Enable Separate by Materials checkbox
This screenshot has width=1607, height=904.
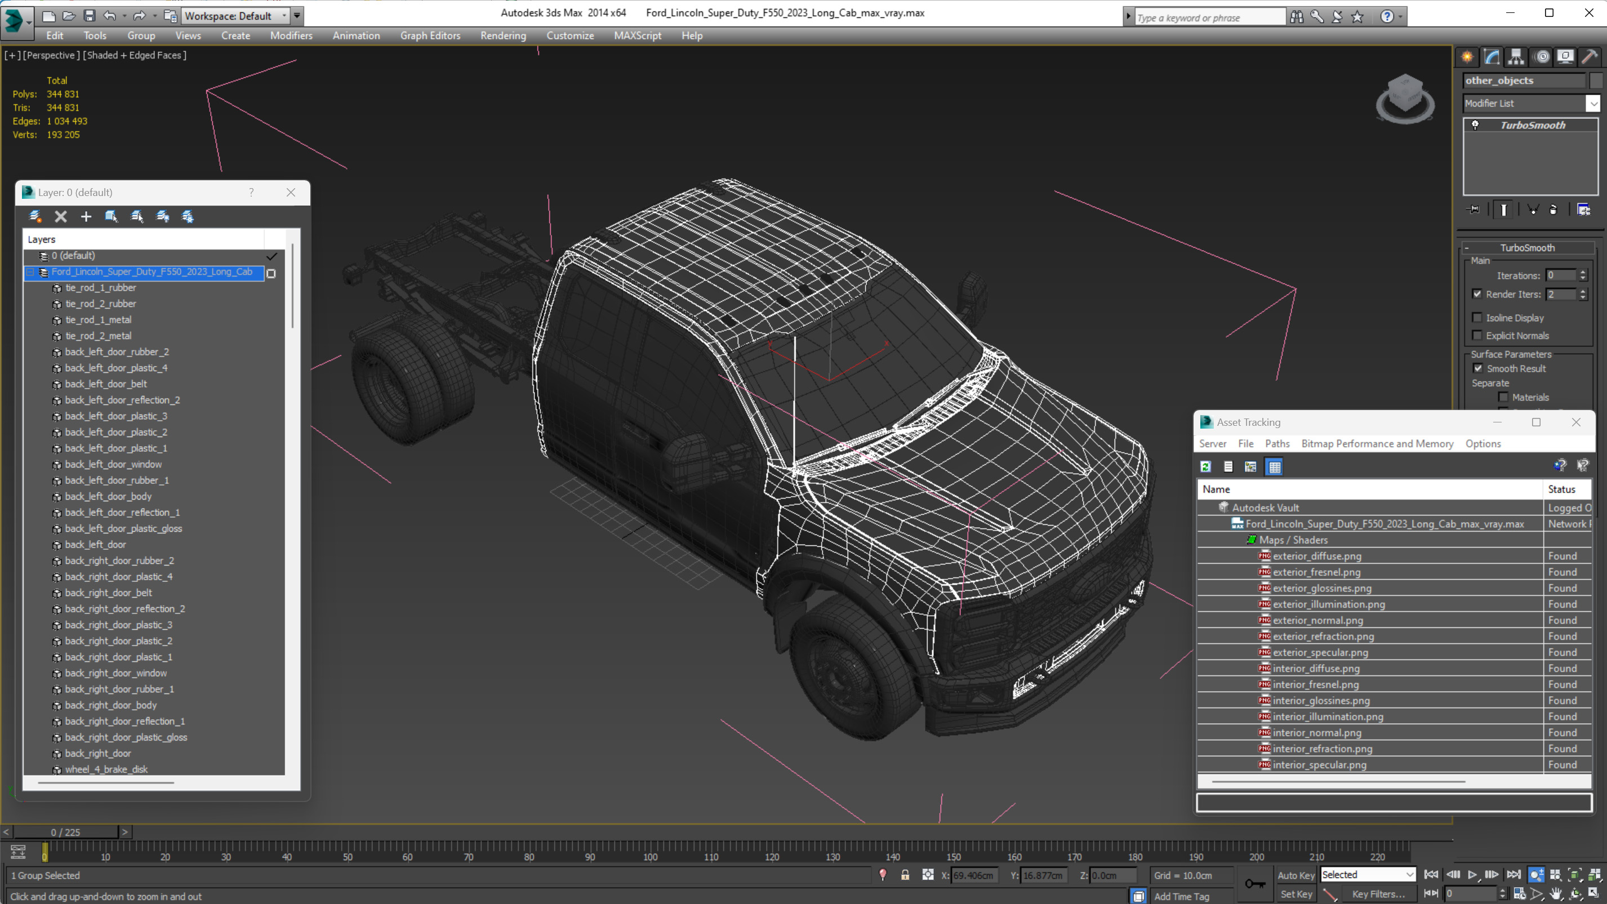click(1503, 397)
